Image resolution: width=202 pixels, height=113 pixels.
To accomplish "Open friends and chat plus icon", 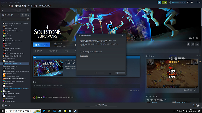I will click(198, 106).
